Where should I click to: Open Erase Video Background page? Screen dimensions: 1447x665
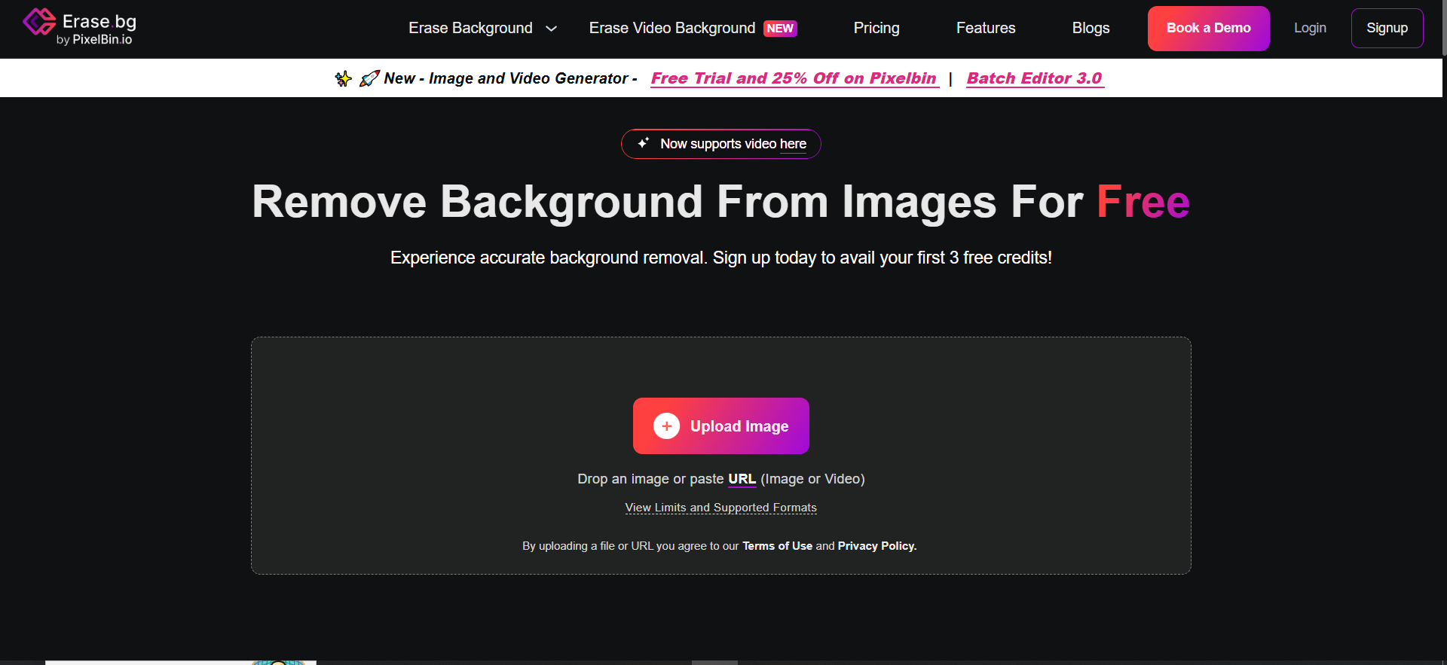(x=672, y=28)
